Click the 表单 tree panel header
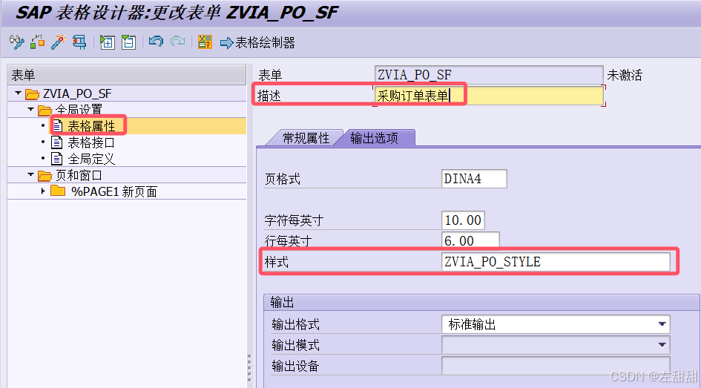Screen dimensions: 701x388 (x=127, y=75)
